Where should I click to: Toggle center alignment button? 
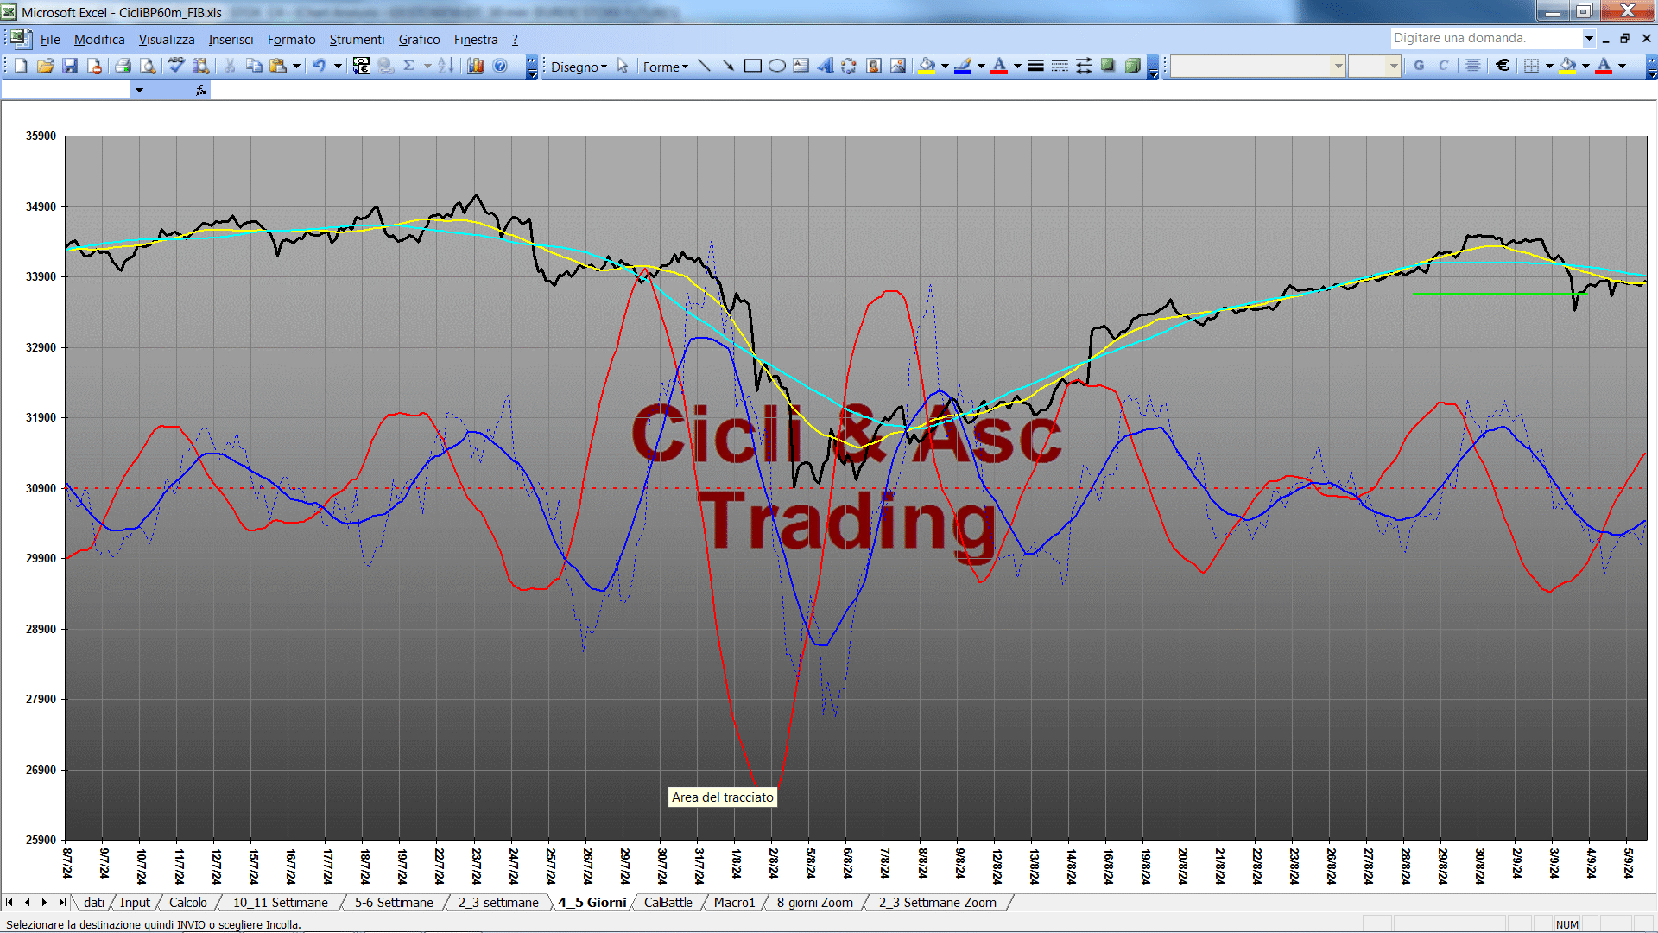1473,66
